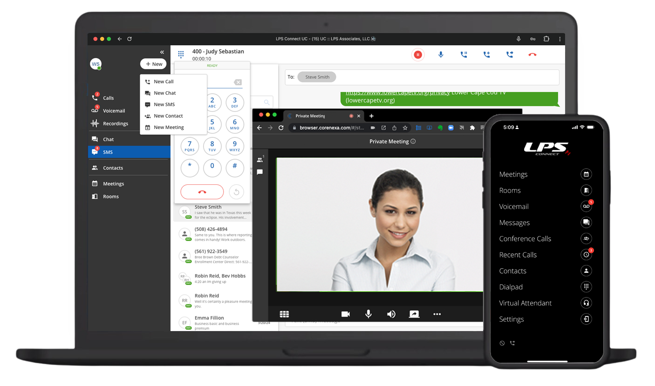Toggle speaker volume in the meeting controls
The width and height of the screenshot is (655, 386).
391,314
